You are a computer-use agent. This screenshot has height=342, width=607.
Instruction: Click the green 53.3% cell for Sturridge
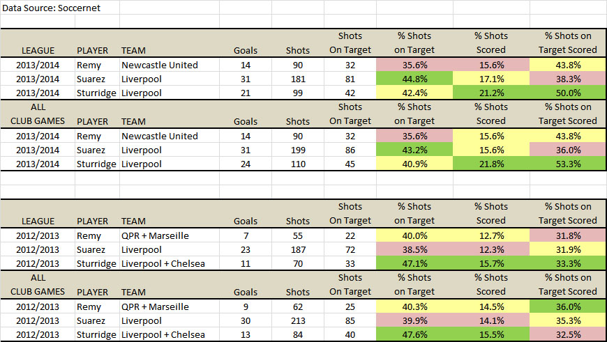(x=568, y=164)
